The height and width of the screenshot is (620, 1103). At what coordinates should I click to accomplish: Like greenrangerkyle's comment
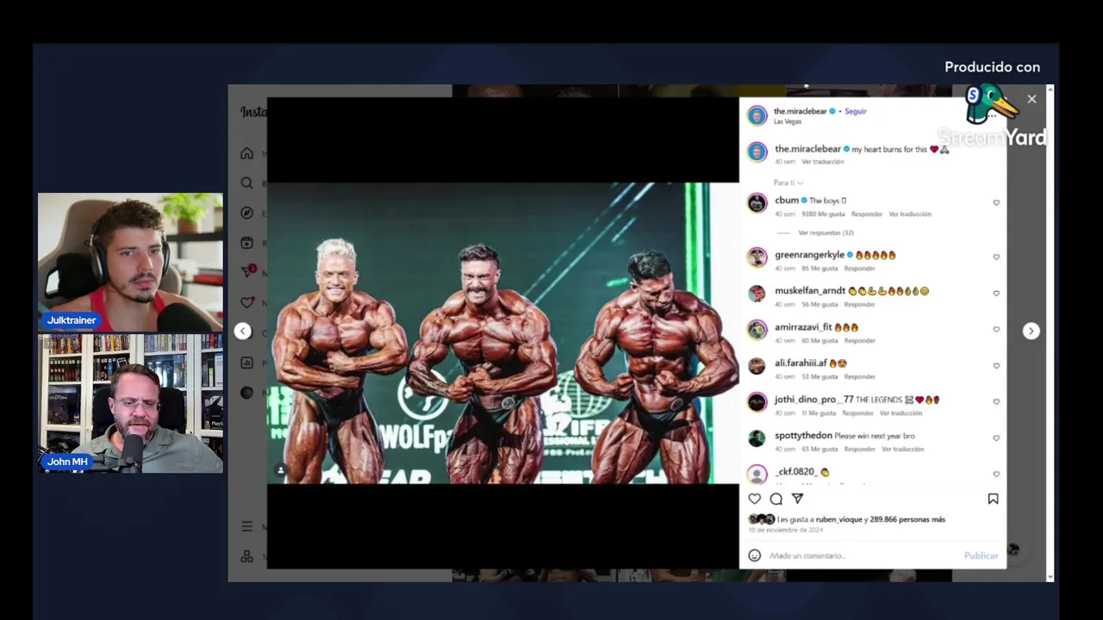[996, 257]
